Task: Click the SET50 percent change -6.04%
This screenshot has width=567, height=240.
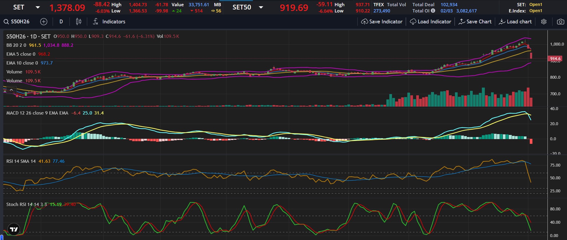Action: [325, 11]
